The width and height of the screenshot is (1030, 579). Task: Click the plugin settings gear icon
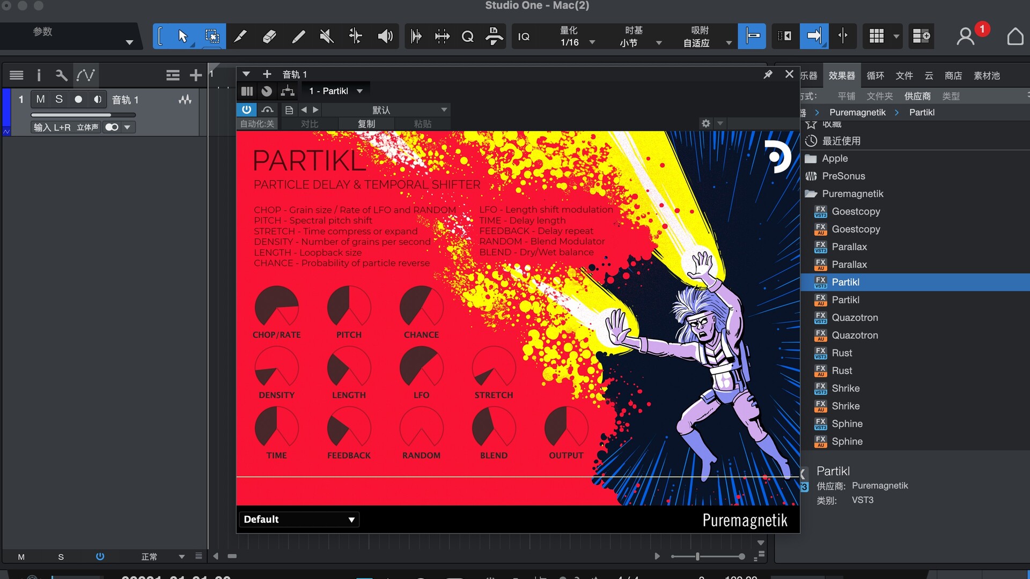(x=706, y=123)
